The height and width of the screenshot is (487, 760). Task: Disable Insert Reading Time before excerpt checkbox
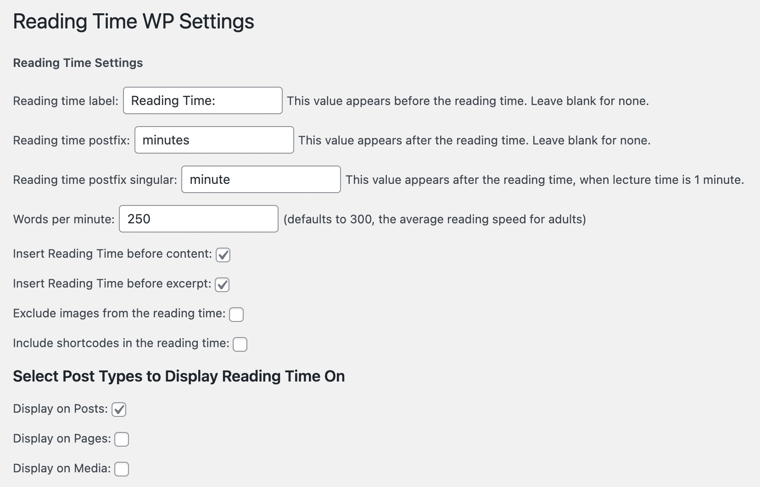pyautogui.click(x=223, y=284)
